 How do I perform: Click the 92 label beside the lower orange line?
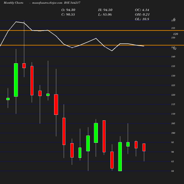point(175,49)
